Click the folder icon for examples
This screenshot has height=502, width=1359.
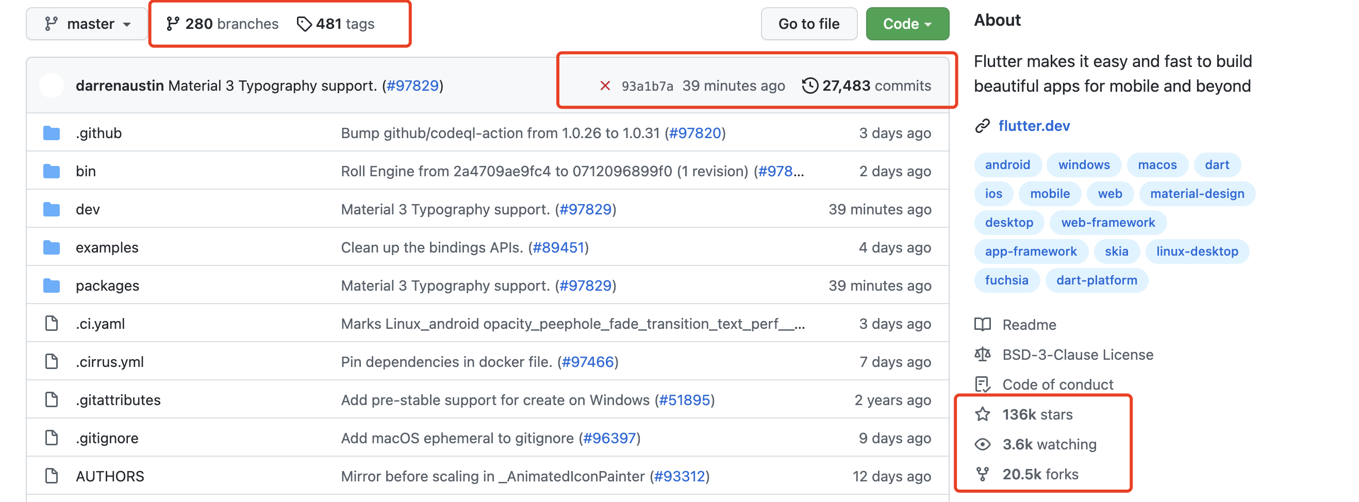(x=52, y=247)
